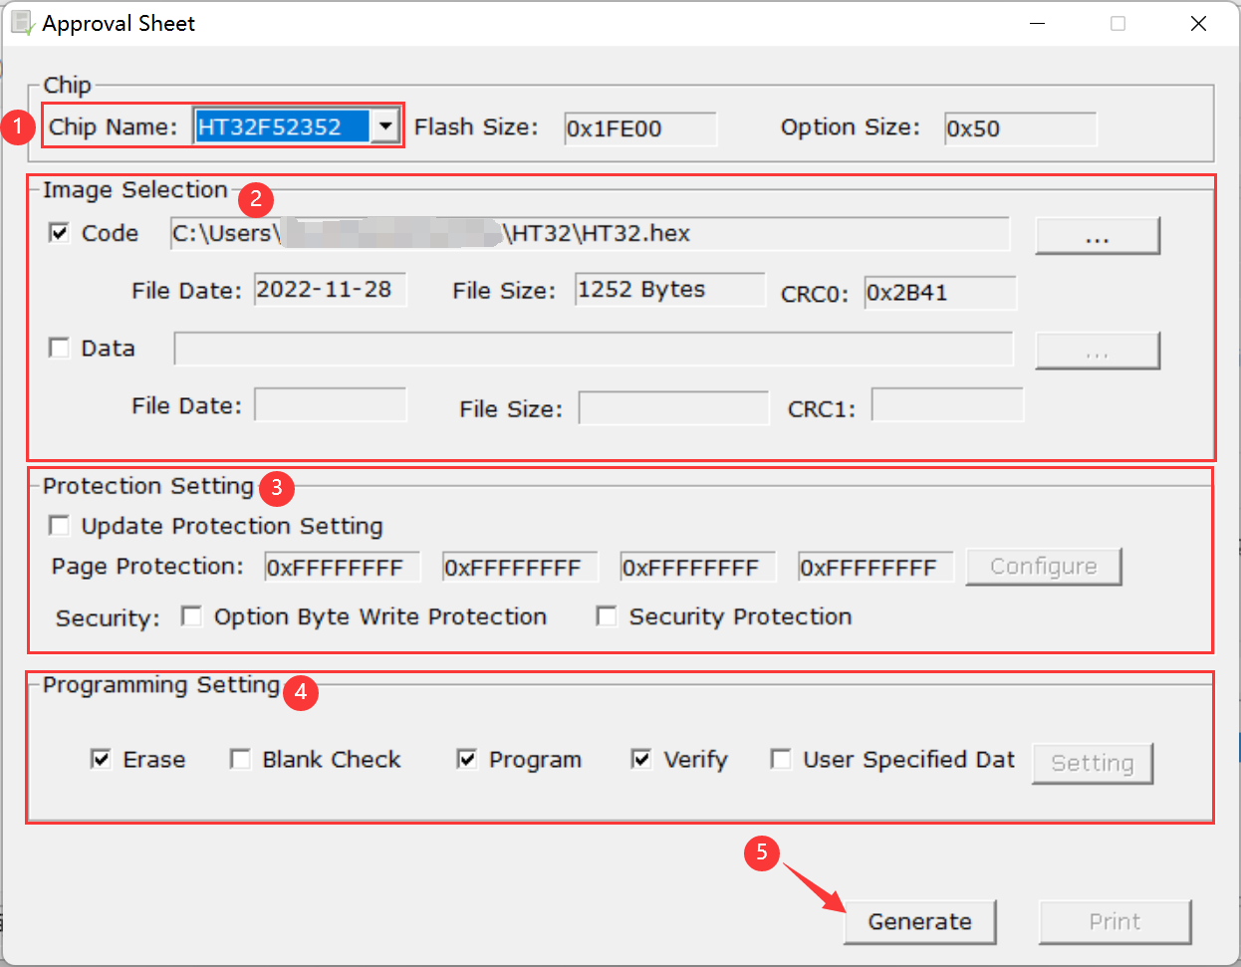1241x967 pixels.
Task: Toggle the Program checkbox
Action: 466,759
